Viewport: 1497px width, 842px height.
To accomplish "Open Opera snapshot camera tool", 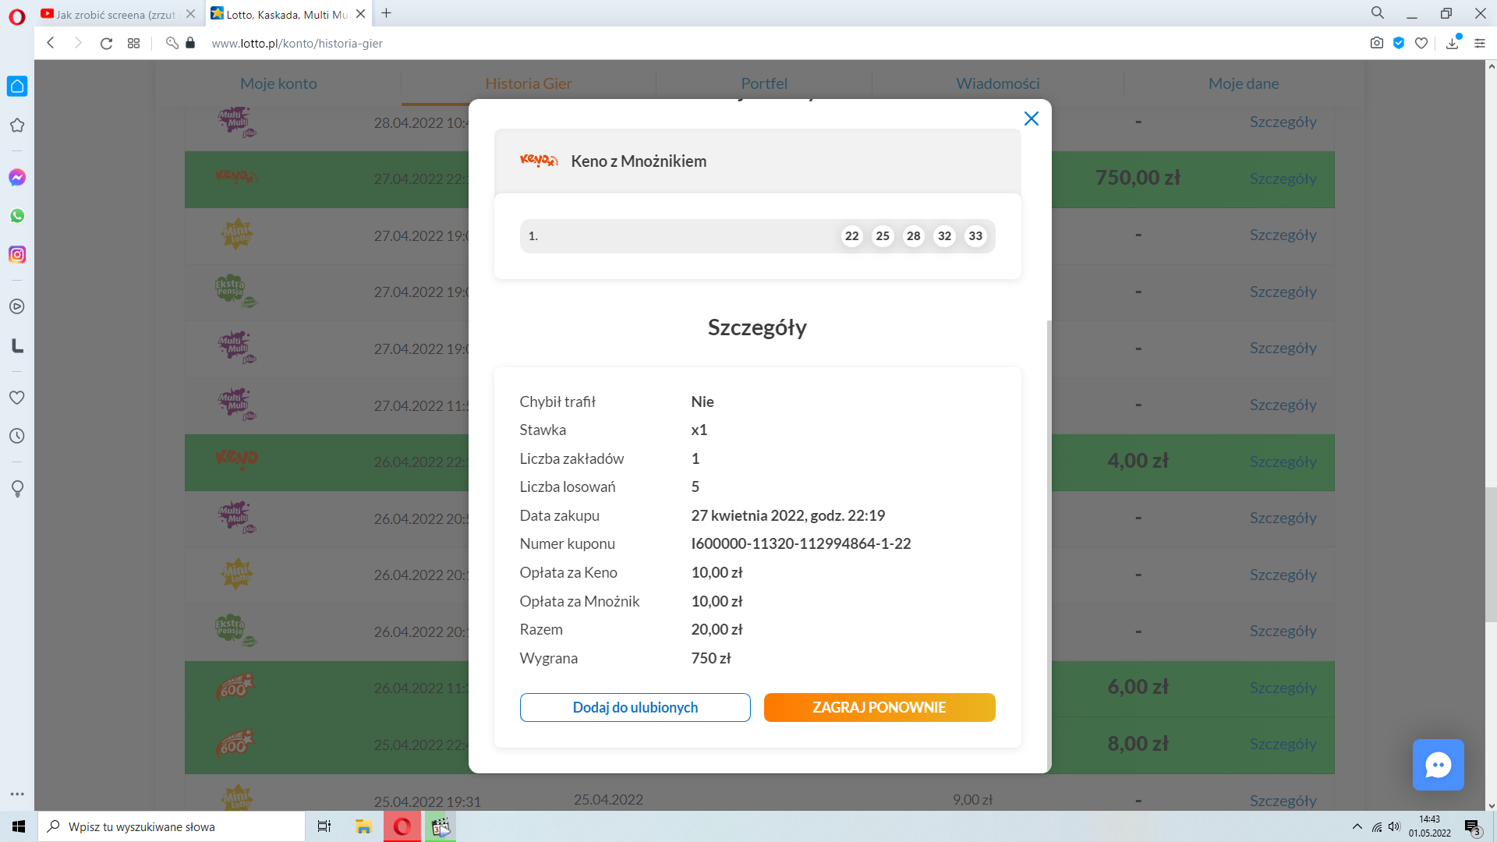I will tap(1377, 44).
